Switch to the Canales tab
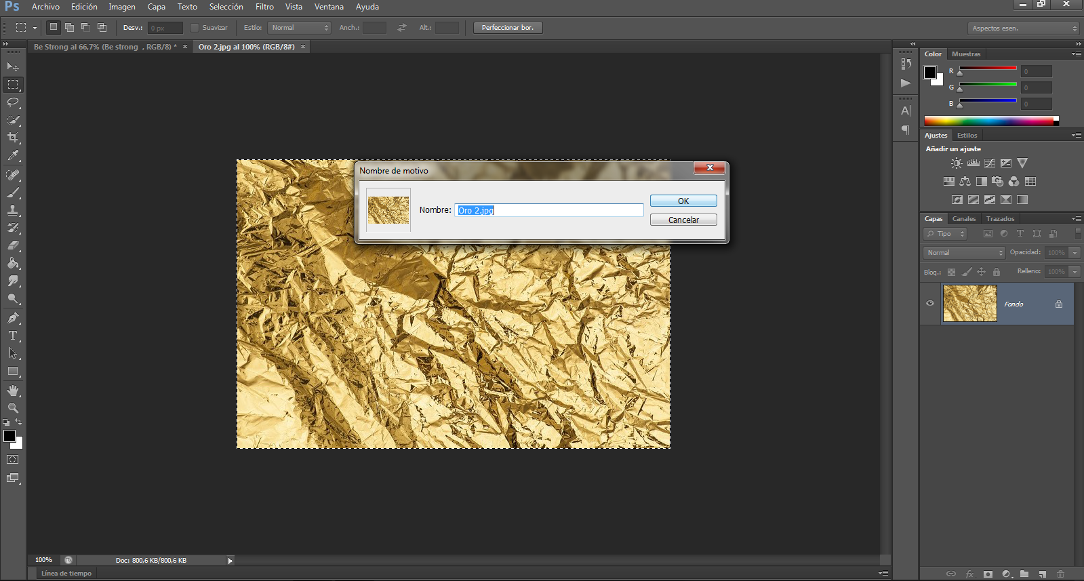Screen dimensions: 1084x581 tap(964, 219)
